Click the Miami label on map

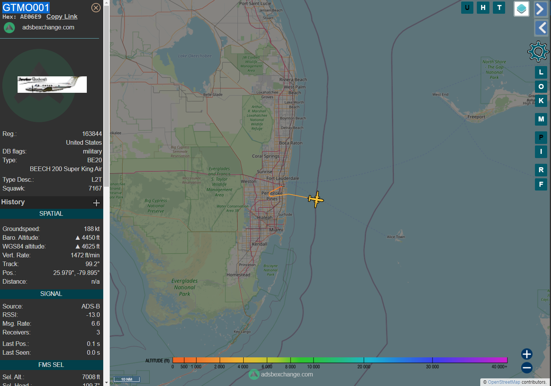[x=276, y=230]
